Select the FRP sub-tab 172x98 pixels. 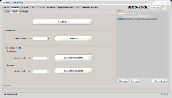click(15, 12)
